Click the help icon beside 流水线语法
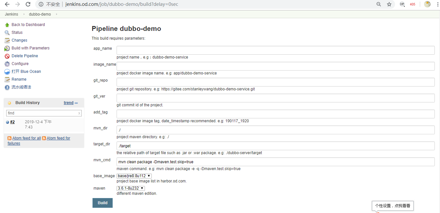The width and height of the screenshot is (440, 213). pos(7,87)
